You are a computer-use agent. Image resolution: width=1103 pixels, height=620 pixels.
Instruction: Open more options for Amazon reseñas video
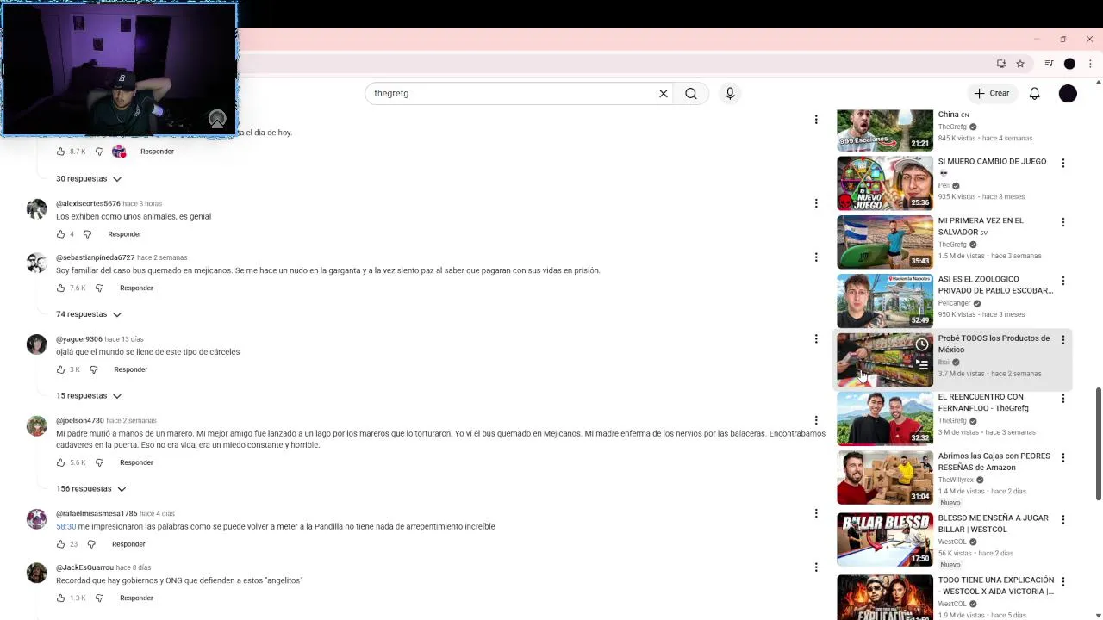point(1063,457)
